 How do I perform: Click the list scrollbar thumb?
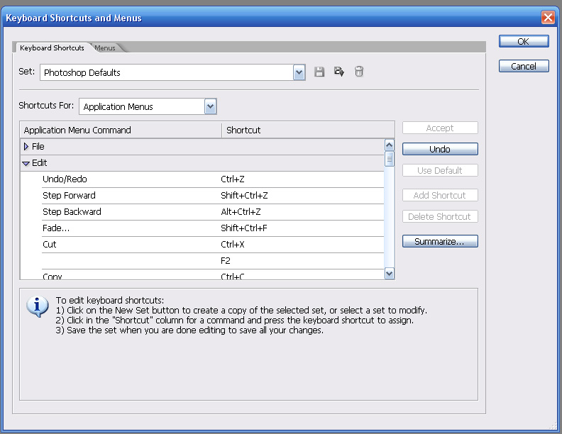(390, 159)
